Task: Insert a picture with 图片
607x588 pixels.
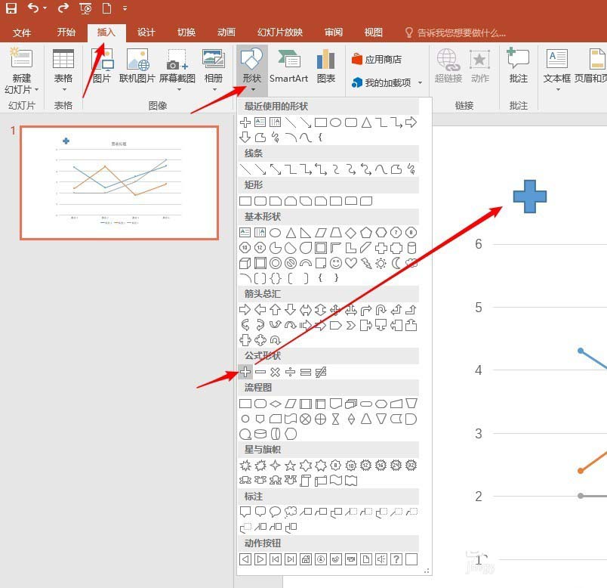Action: (x=102, y=66)
